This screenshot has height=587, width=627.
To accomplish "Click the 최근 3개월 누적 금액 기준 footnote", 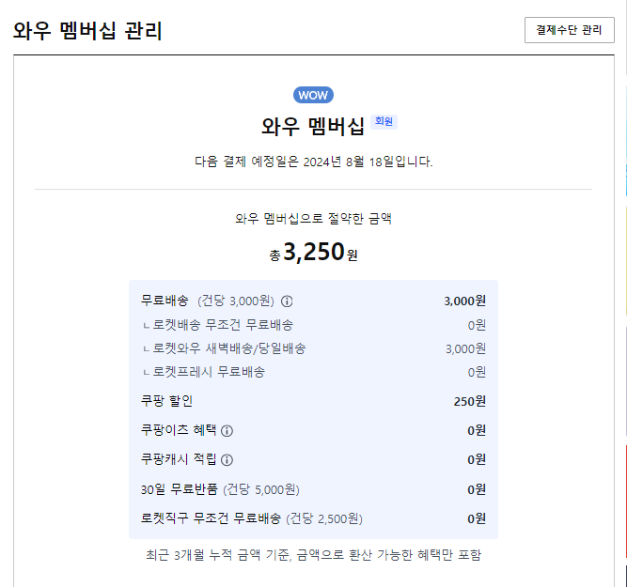I will tap(313, 555).
